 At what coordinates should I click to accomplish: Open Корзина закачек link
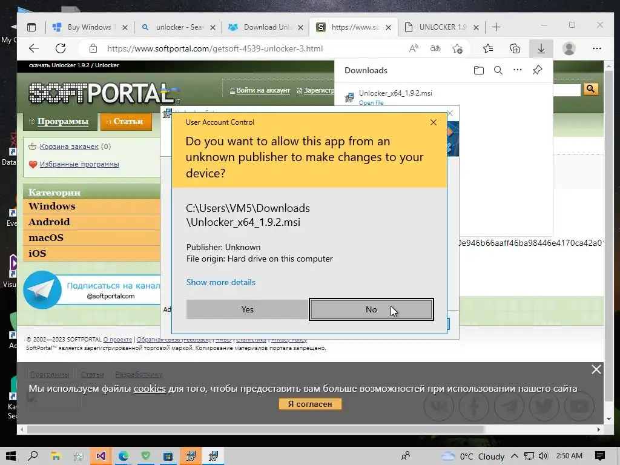coord(69,147)
